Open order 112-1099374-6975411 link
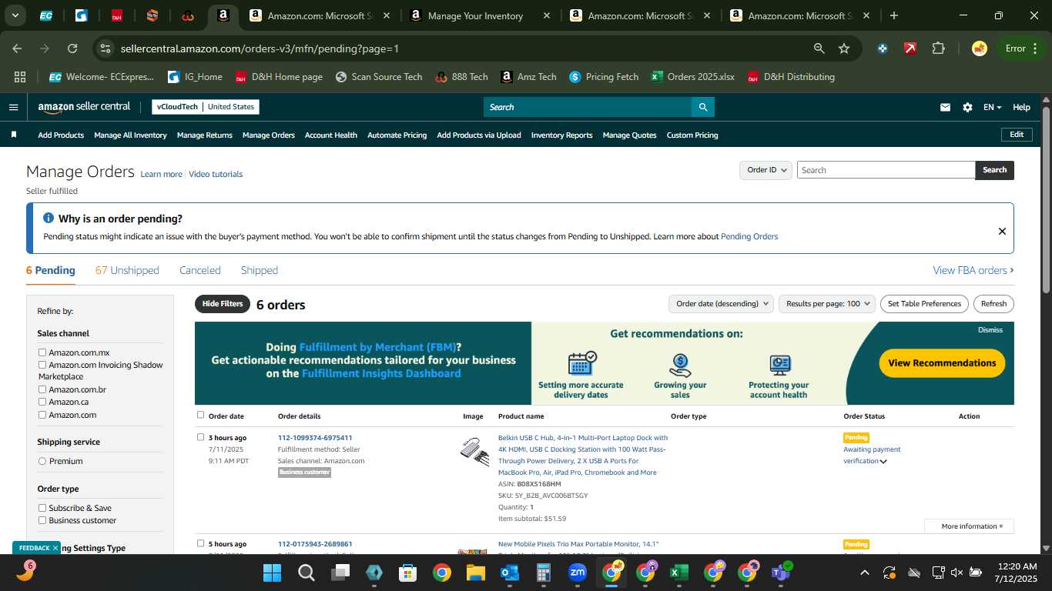This screenshot has width=1052, height=591. pyautogui.click(x=315, y=438)
